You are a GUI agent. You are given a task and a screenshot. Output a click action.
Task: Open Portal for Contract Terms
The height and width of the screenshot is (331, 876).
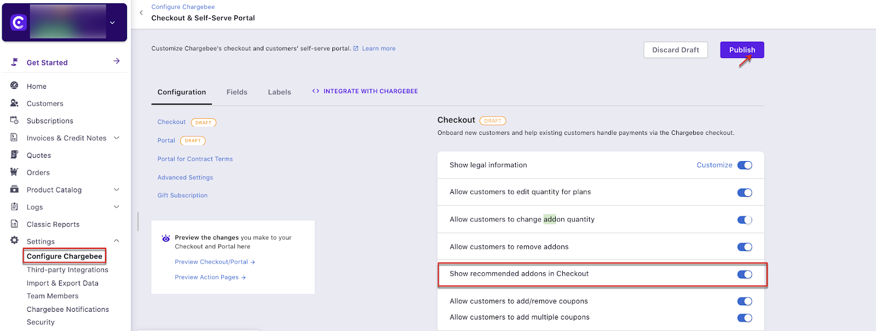(x=195, y=159)
